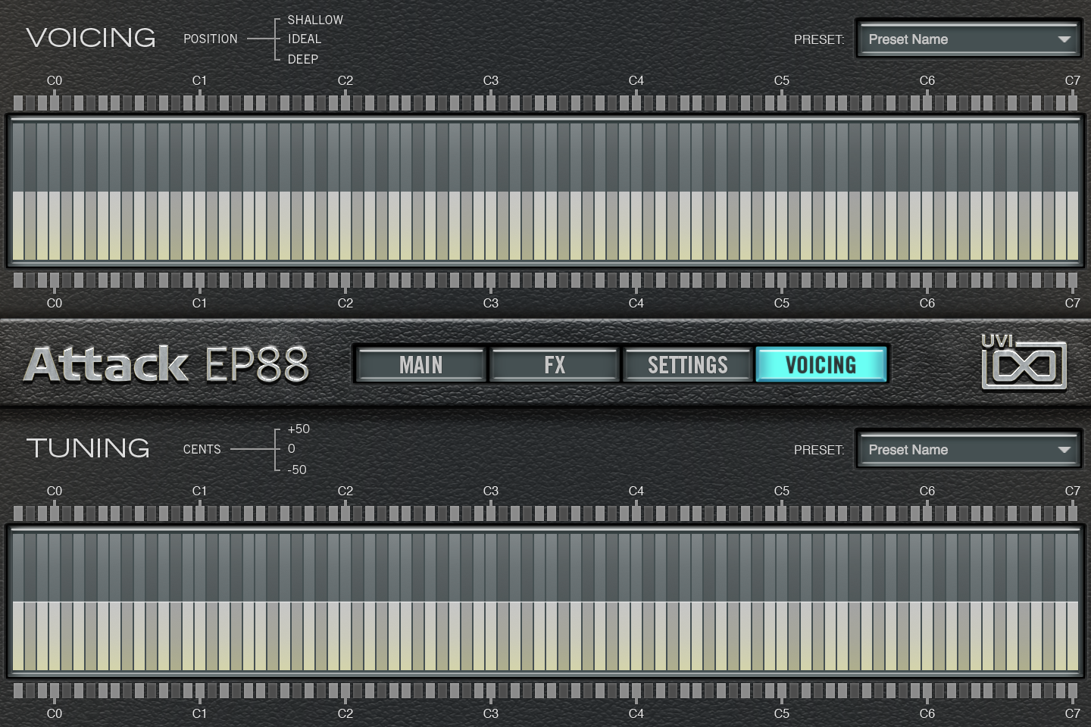Click the C1 label above the Voicing graph
1091x727 pixels.
click(x=199, y=80)
